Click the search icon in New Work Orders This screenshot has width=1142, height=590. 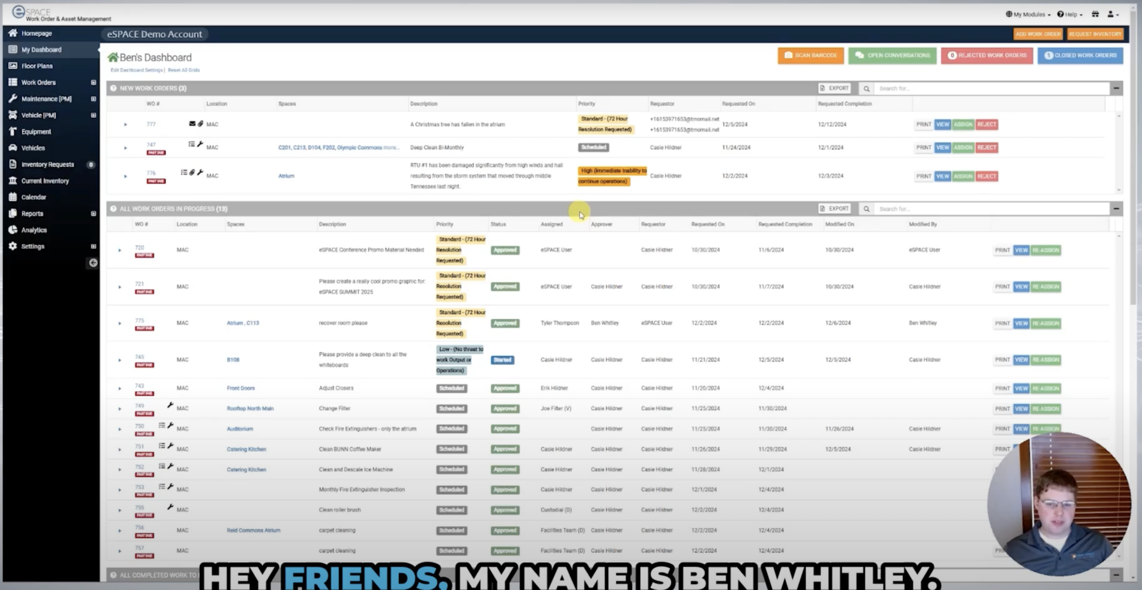[866, 89]
